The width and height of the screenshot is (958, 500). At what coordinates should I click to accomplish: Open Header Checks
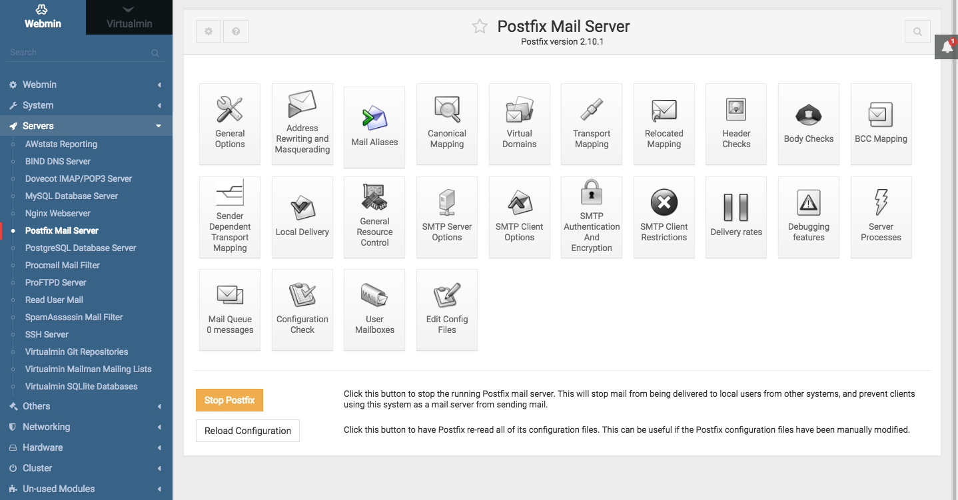[736, 124]
